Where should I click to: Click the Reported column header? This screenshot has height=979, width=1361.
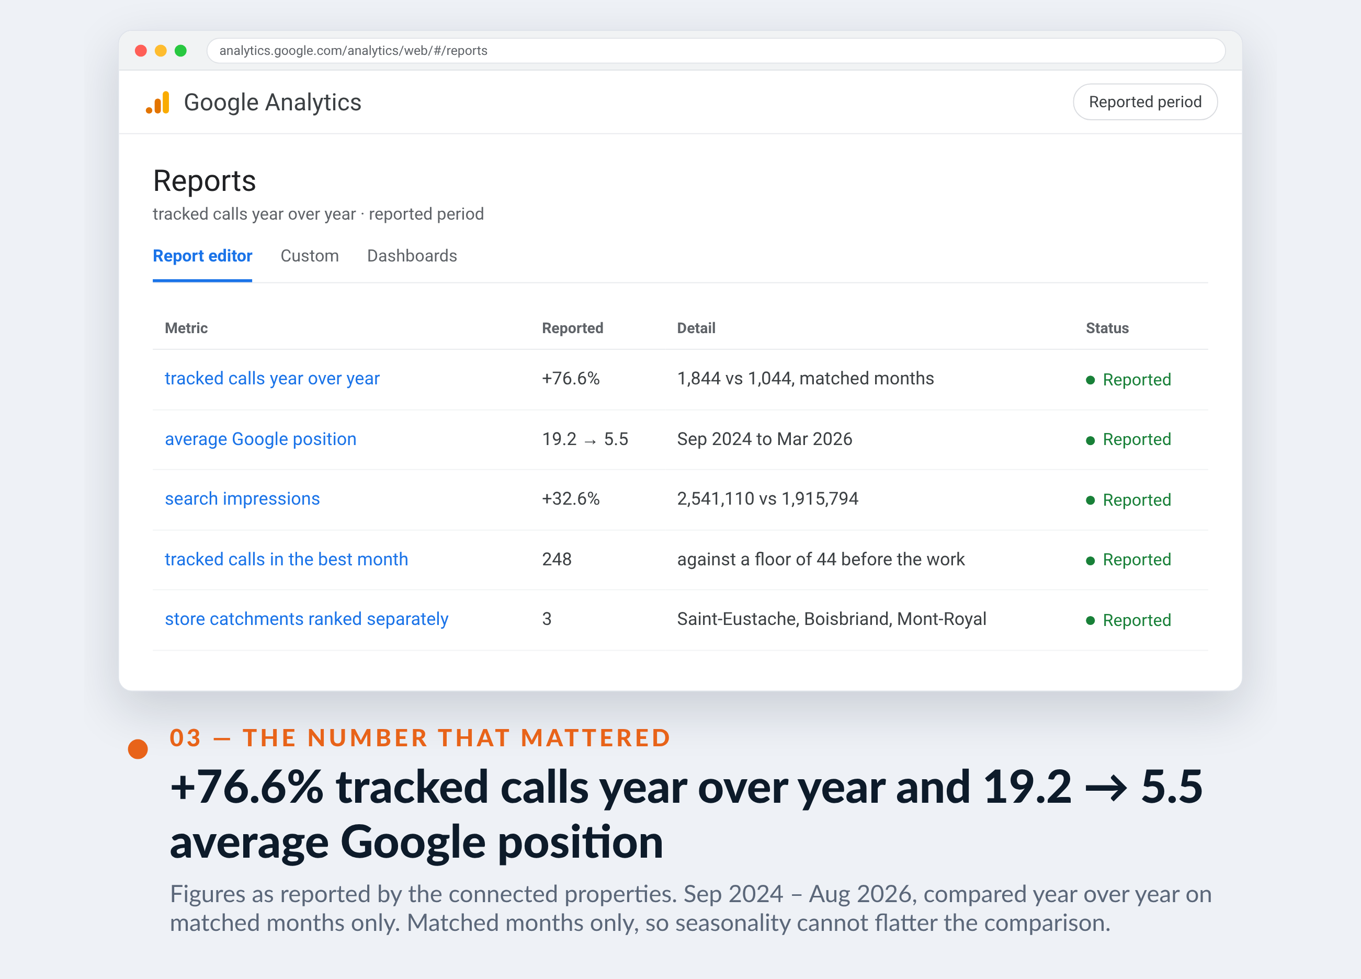point(572,328)
